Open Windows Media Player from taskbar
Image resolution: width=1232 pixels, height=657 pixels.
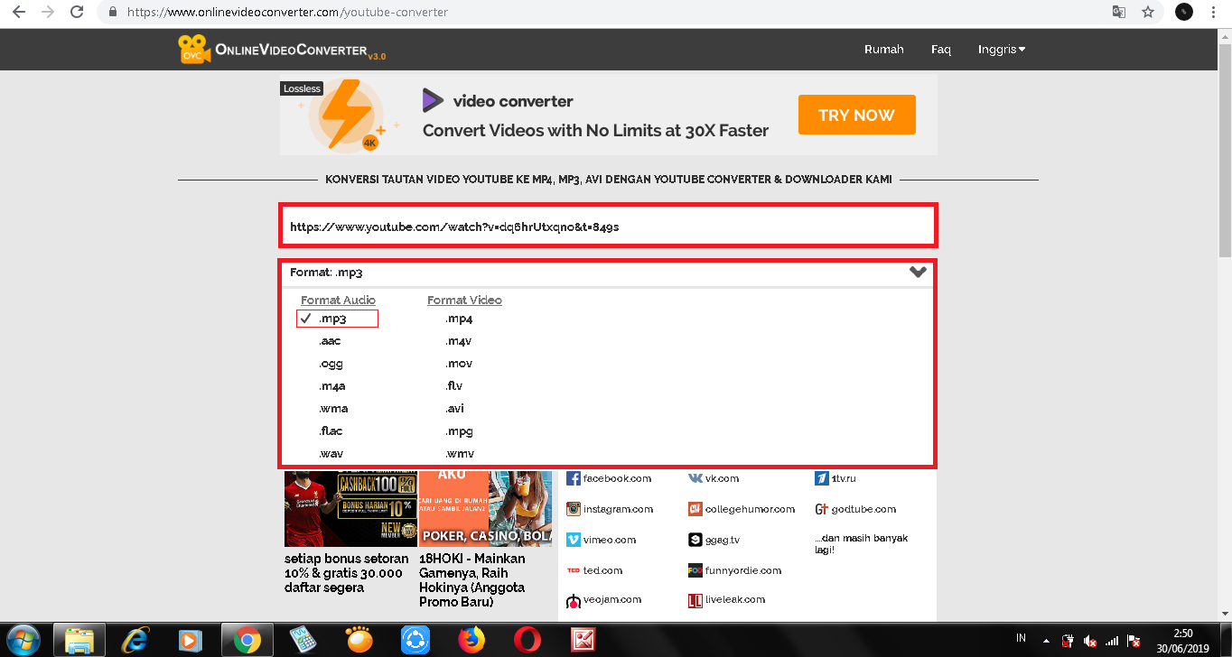tap(189, 640)
